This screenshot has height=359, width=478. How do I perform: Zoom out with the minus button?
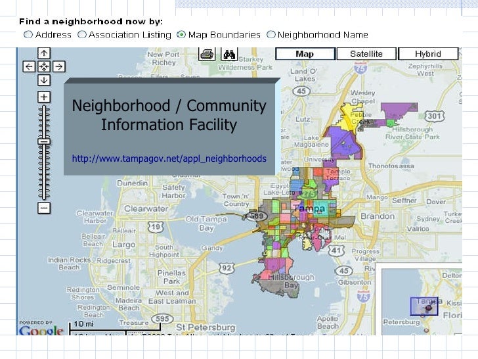tap(44, 208)
